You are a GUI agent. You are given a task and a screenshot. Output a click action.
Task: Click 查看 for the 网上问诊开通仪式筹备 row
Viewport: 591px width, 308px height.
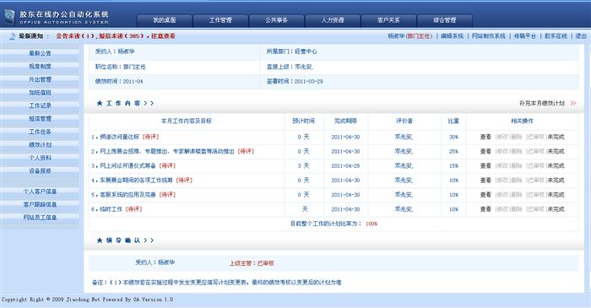(x=485, y=165)
